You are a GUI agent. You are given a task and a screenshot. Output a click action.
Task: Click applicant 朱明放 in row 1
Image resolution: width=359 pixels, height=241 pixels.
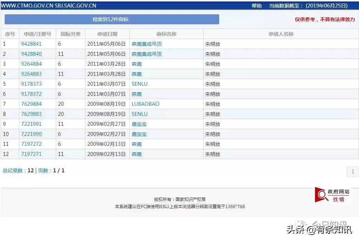coord(212,44)
